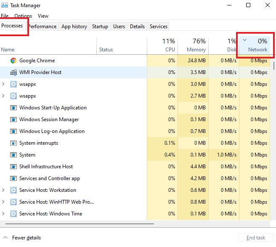Expand Service Host: Windows Time group
Viewport: 276px width, 247px height.
point(3,214)
